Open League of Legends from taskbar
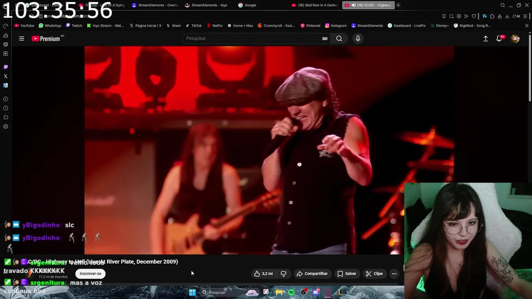The image size is (532, 299). tap(340, 292)
